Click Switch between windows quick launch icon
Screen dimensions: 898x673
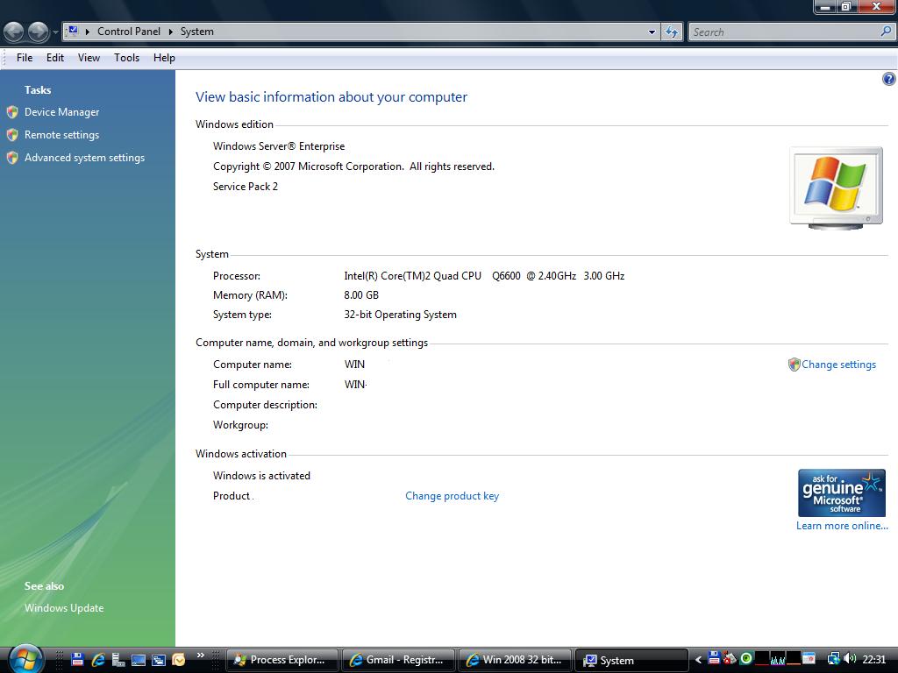pos(159,660)
